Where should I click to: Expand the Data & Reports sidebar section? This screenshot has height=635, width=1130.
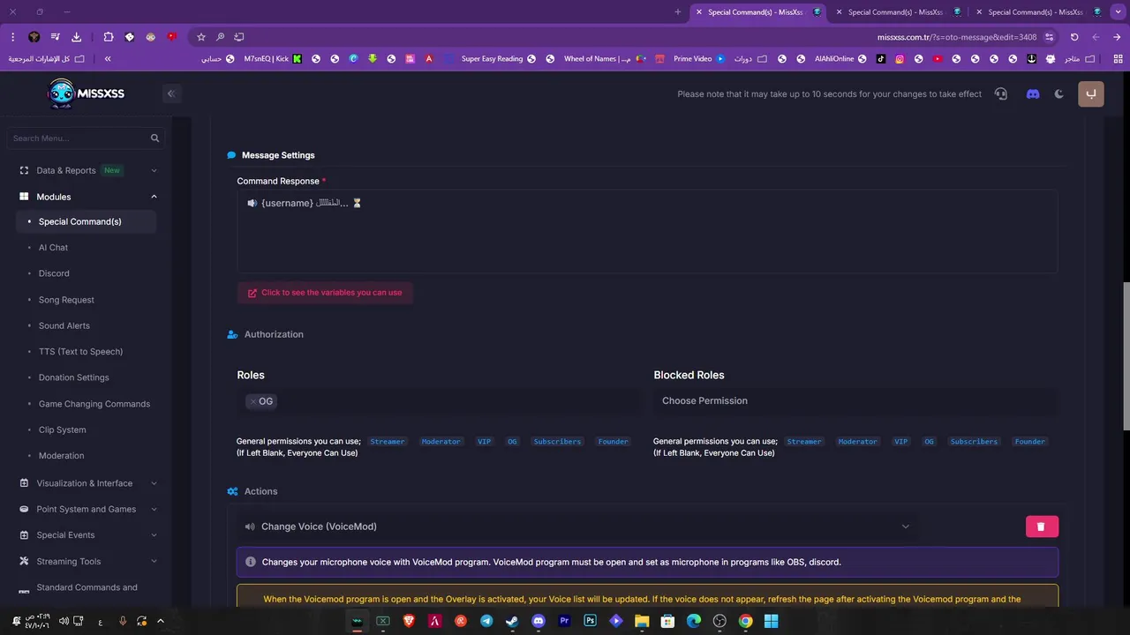click(87, 170)
